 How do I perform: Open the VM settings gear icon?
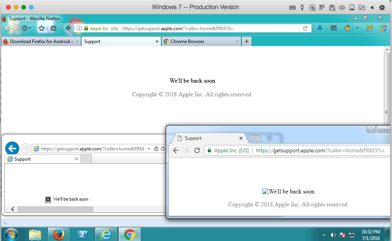382,8
